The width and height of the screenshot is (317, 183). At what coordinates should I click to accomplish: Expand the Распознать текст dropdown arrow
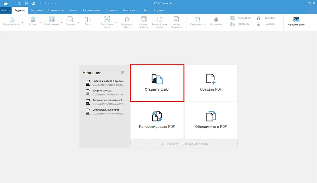click(x=116, y=23)
